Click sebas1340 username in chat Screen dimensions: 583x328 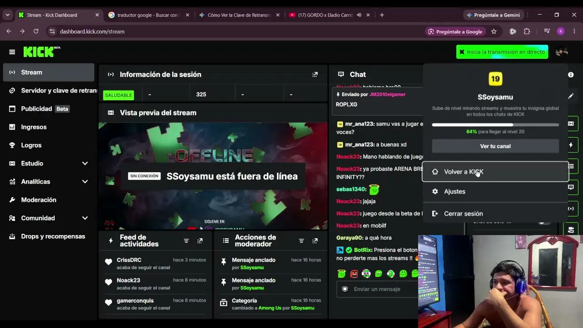click(351, 189)
